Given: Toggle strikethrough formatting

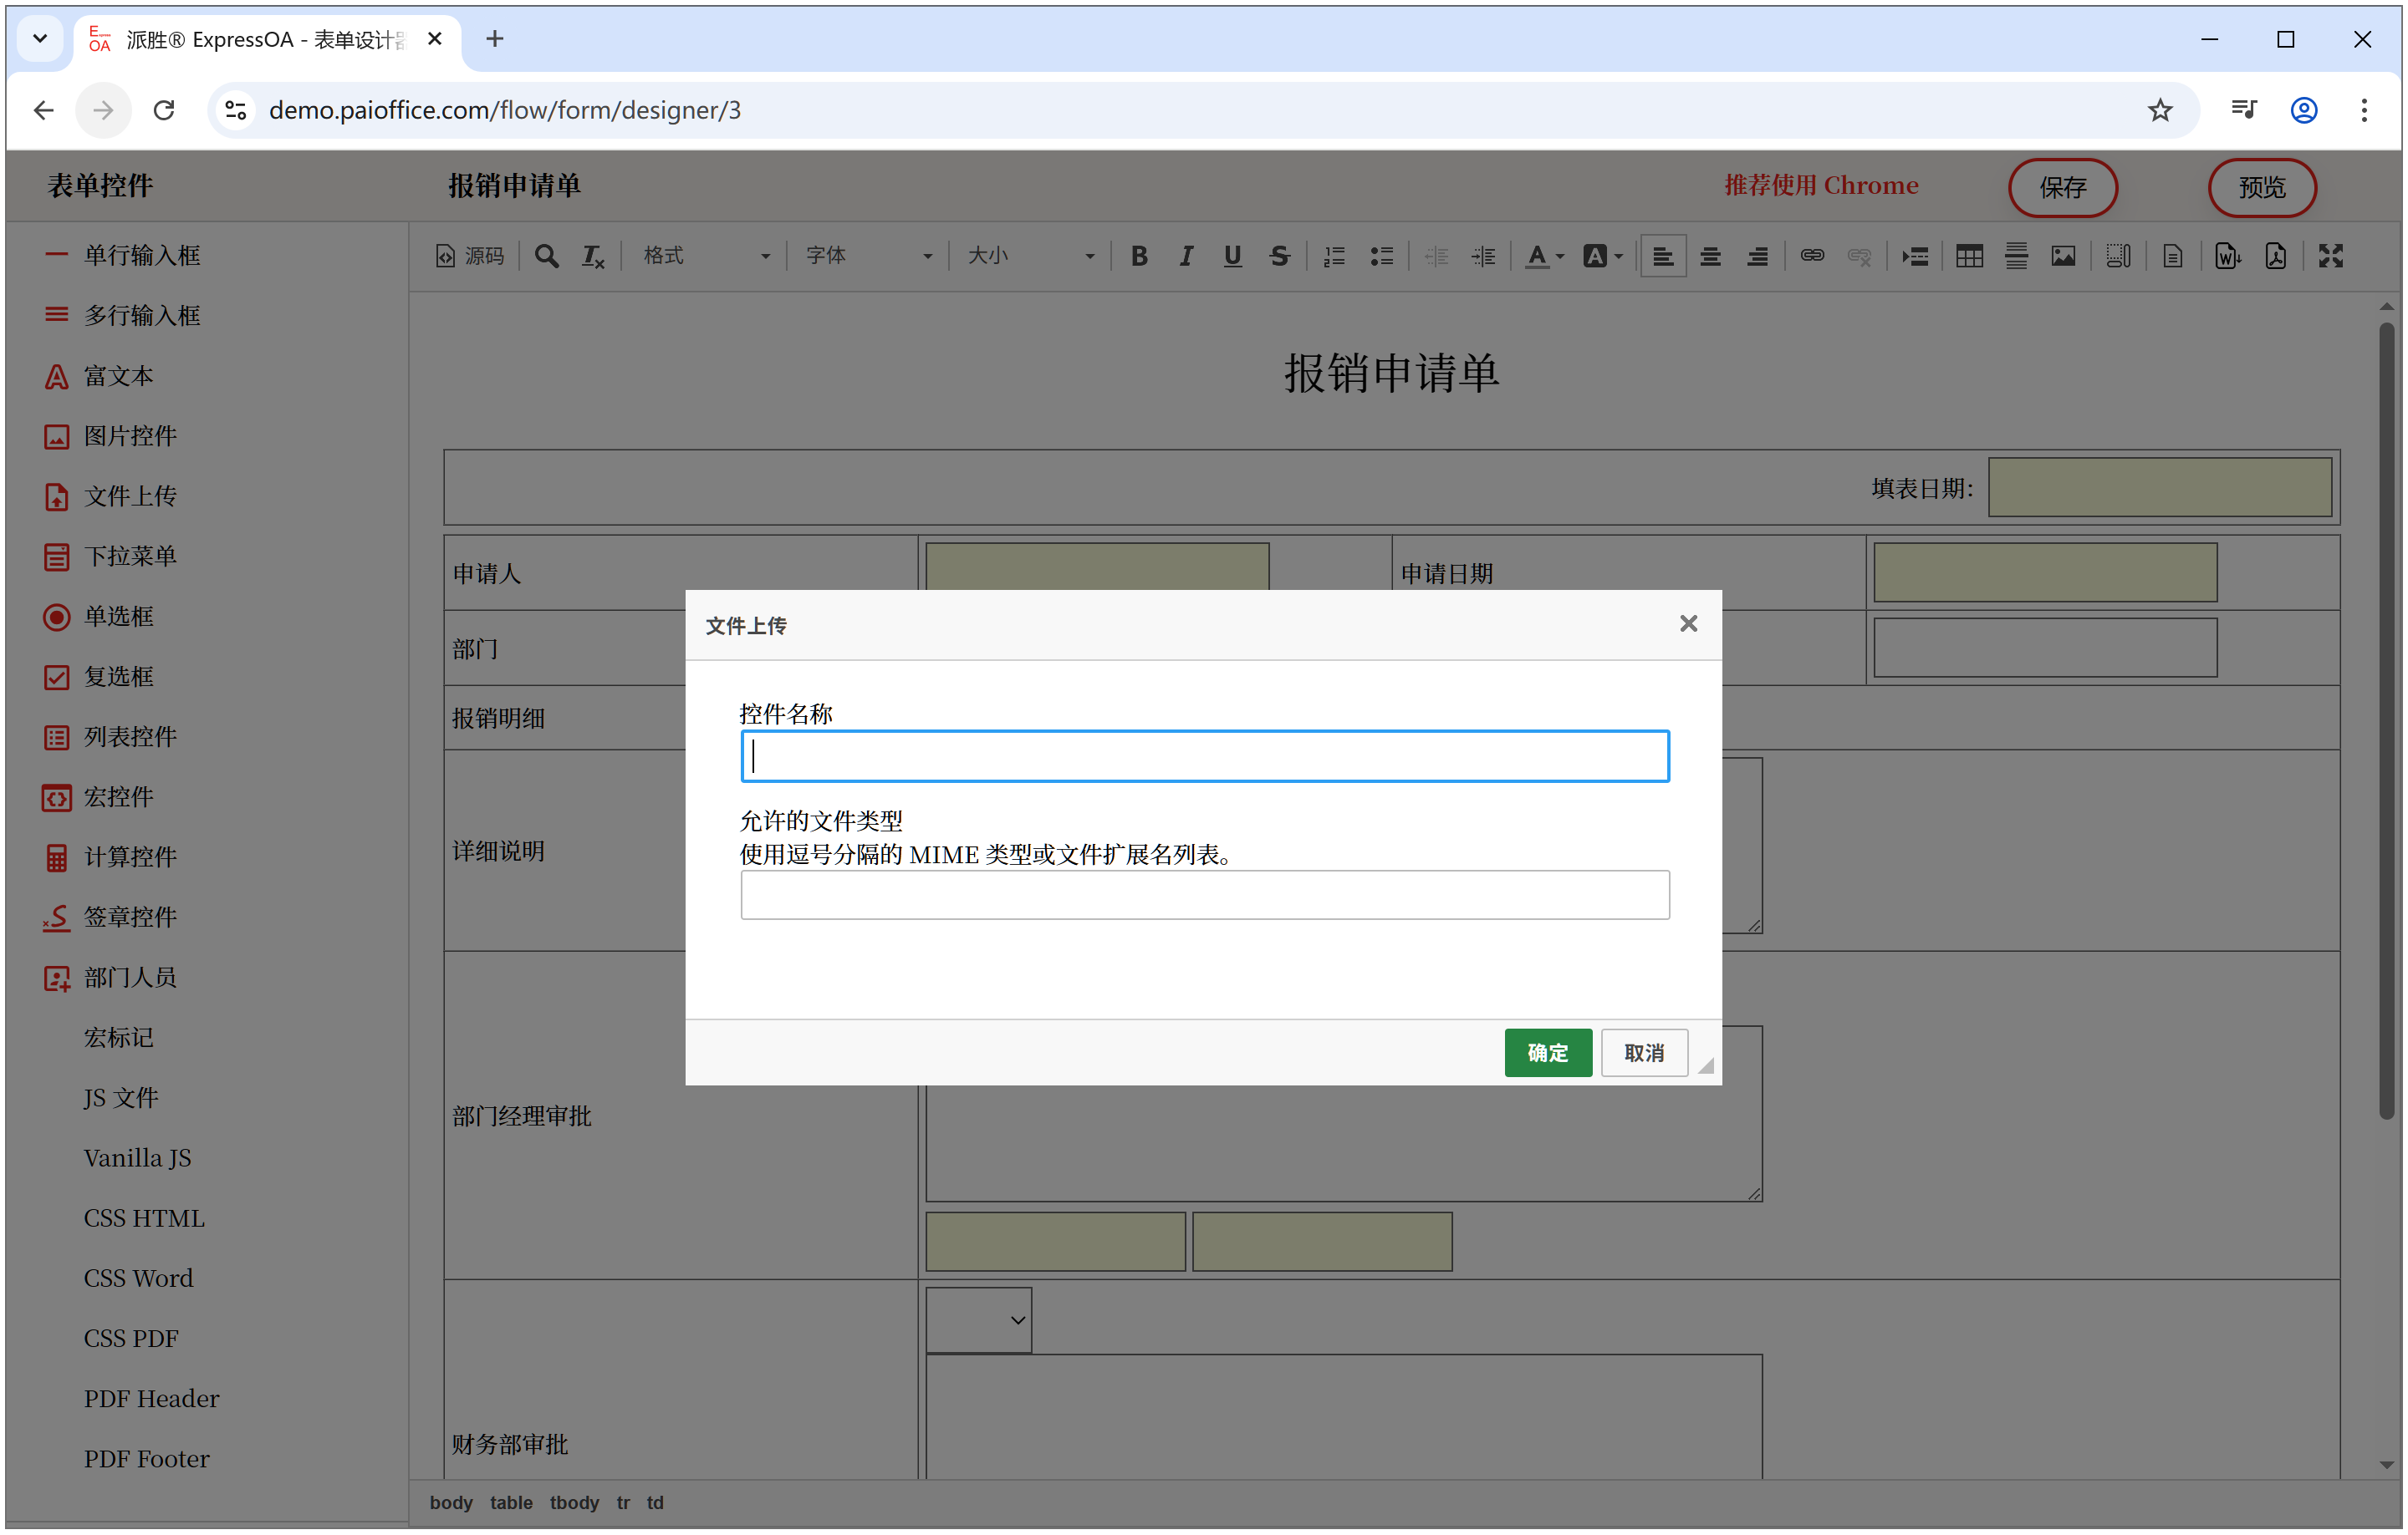Looking at the screenshot, I should 1279,256.
